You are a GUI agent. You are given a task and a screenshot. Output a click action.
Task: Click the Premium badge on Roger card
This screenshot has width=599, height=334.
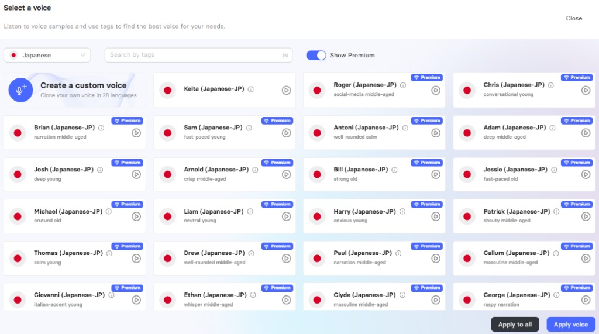[426, 78]
